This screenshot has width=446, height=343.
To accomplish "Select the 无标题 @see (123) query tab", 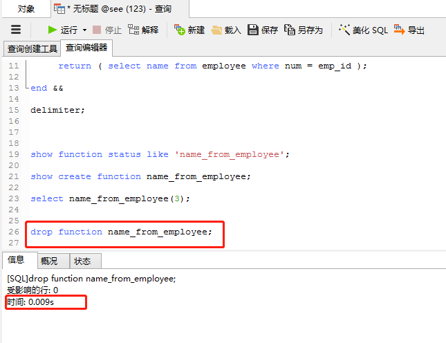I will click(120, 9).
